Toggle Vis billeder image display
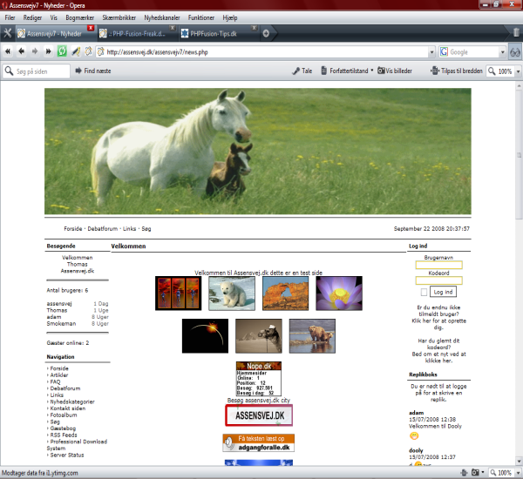The height and width of the screenshot is (479, 523). [x=394, y=71]
